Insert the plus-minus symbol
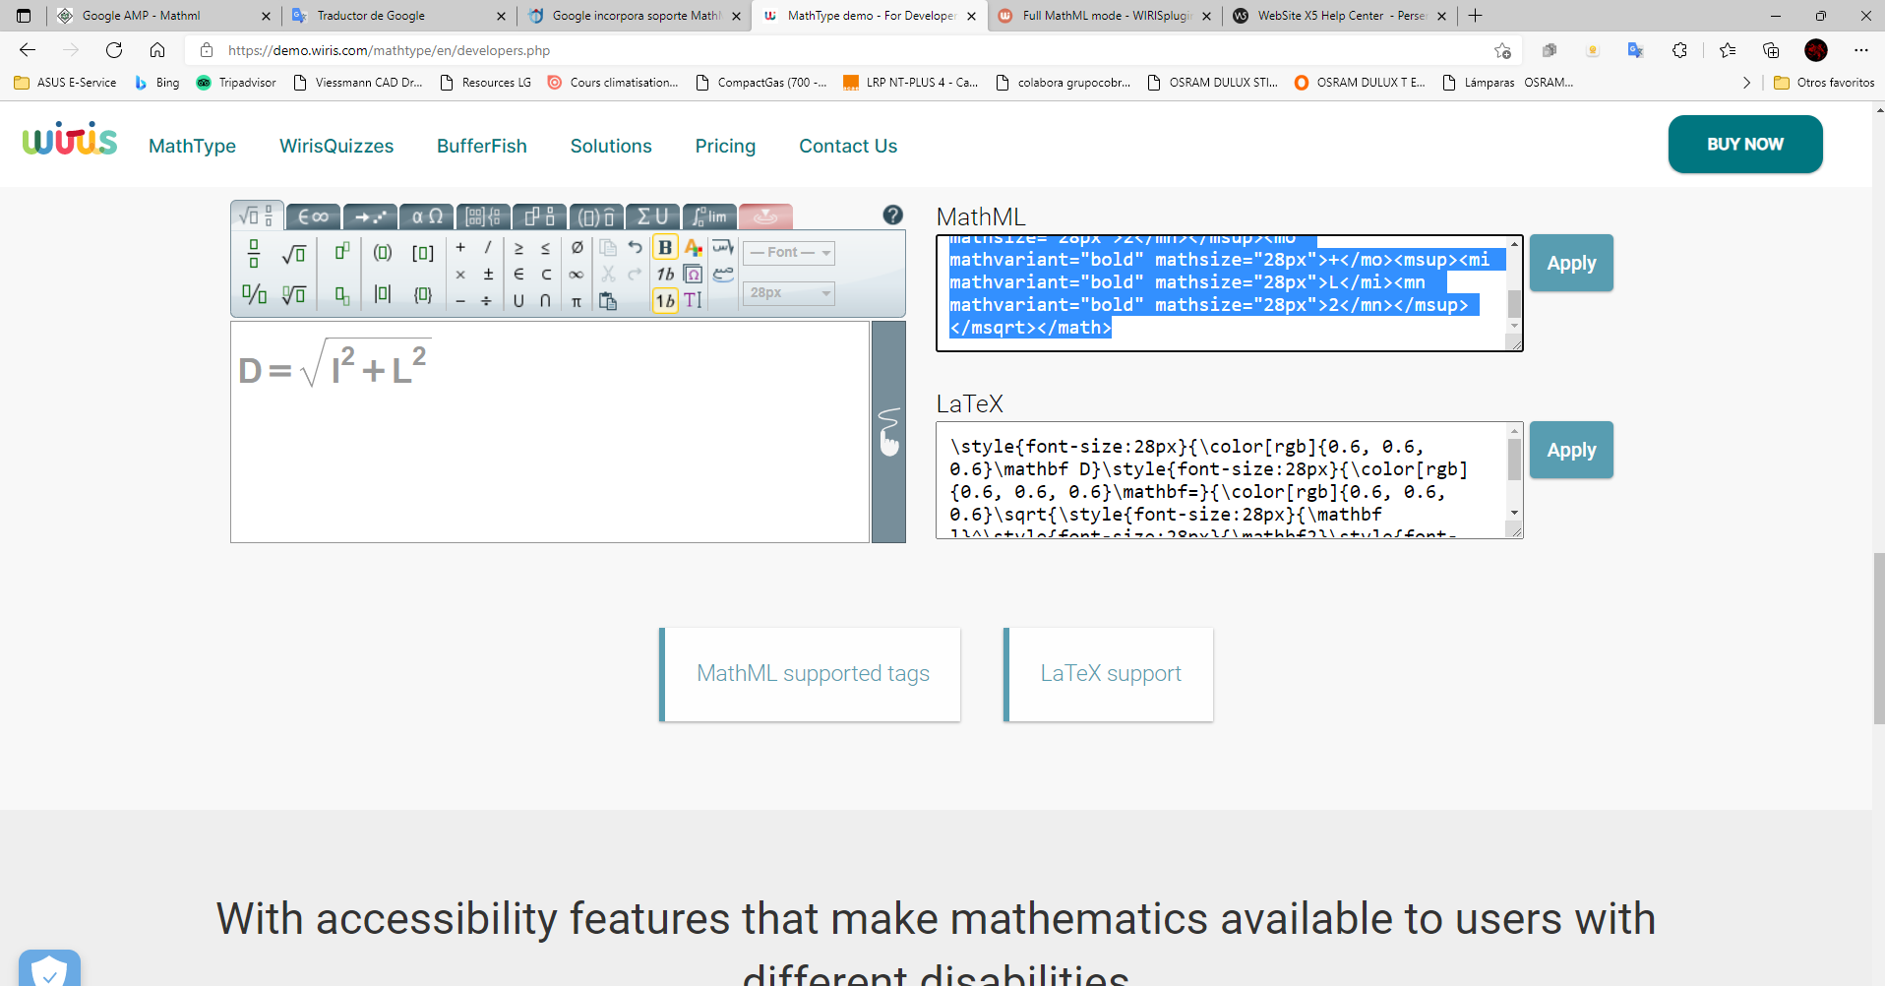This screenshot has height=986, width=1885. click(488, 275)
